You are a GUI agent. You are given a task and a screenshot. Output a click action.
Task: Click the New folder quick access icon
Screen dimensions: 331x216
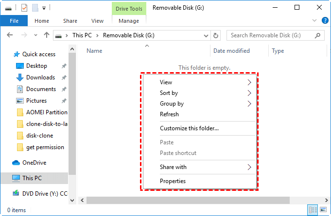(35, 8)
